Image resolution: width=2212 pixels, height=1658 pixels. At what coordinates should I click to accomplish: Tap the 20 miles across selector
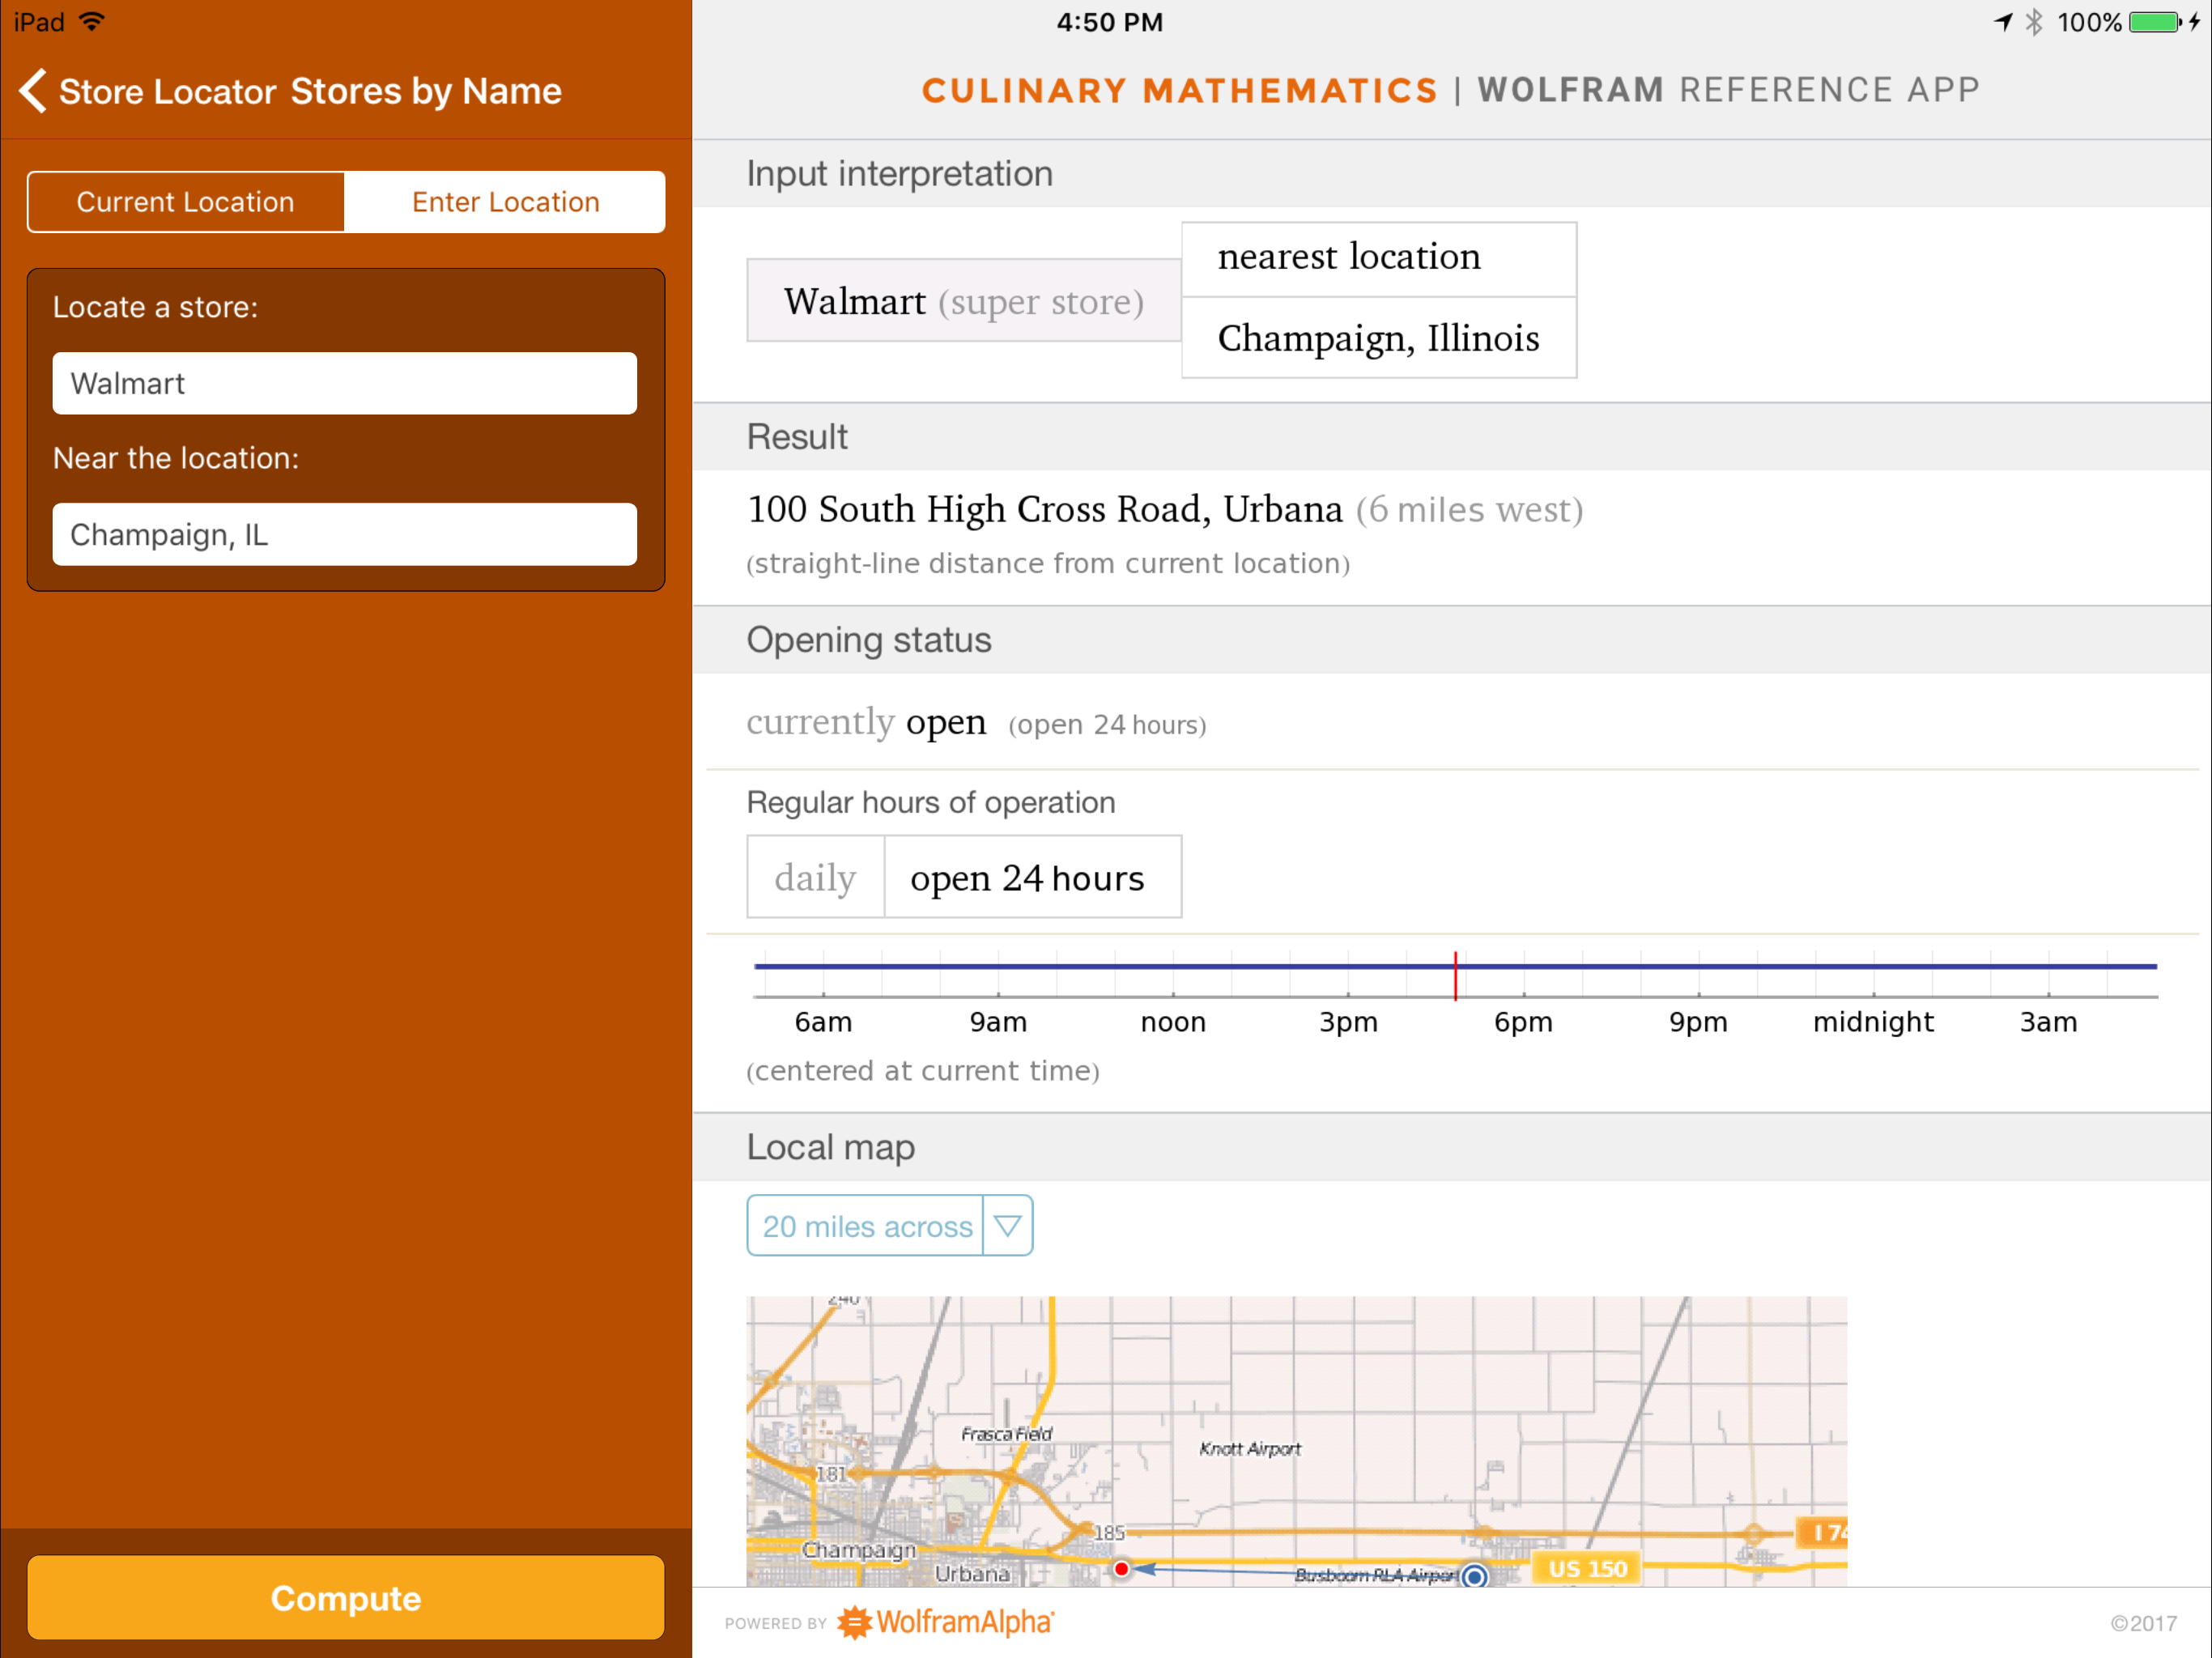pos(866,1225)
